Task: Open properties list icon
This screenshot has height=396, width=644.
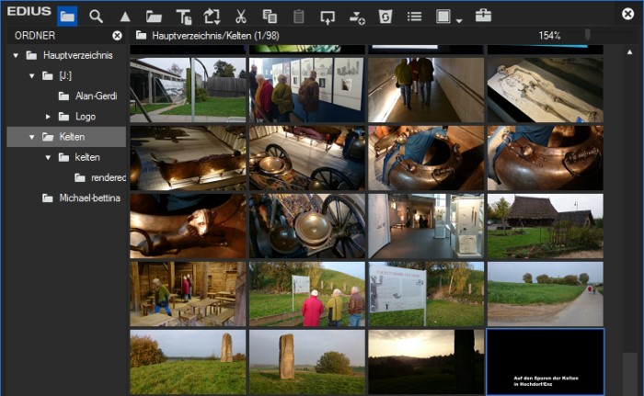Action: (414, 17)
